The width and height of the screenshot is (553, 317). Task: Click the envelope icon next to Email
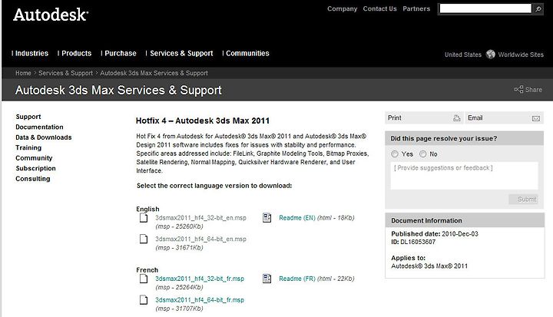point(536,118)
